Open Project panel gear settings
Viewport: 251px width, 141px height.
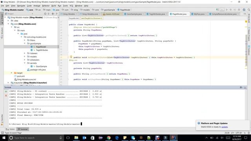53,14
